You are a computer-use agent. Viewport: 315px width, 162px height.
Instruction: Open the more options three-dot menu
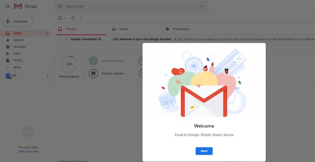81,18
